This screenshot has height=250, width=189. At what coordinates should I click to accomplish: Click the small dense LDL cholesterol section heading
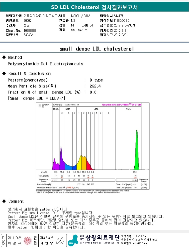click(97, 49)
